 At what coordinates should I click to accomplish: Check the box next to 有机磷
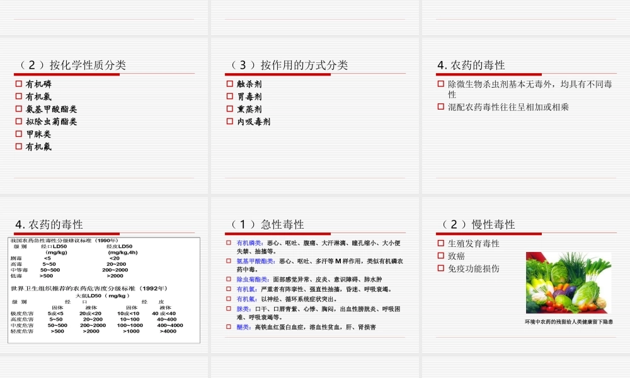point(18,83)
